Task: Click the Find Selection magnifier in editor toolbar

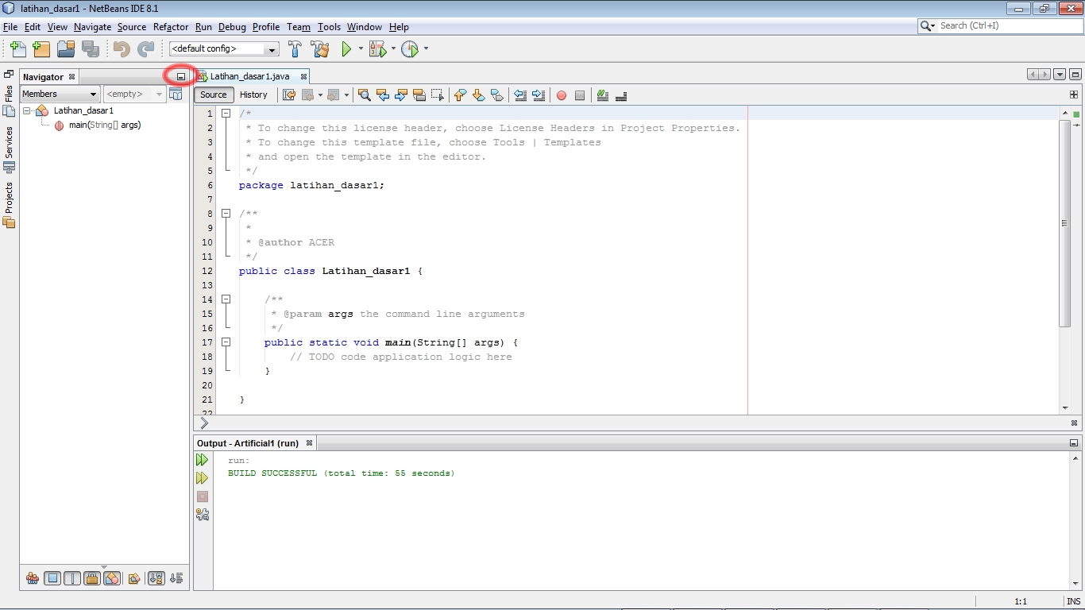Action: (364, 95)
